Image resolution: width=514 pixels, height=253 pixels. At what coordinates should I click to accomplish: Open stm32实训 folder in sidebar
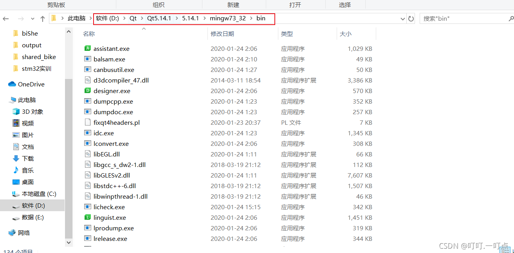(x=36, y=68)
